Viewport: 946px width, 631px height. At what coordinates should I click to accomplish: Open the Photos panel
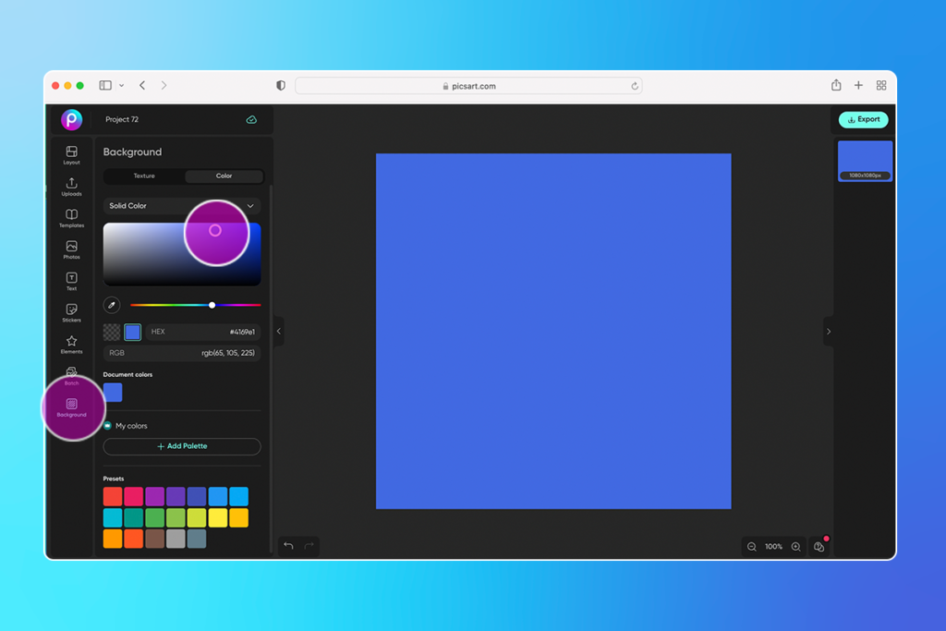pos(71,249)
